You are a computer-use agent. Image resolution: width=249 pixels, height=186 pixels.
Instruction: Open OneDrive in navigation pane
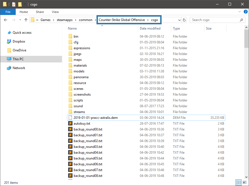coord(19,50)
